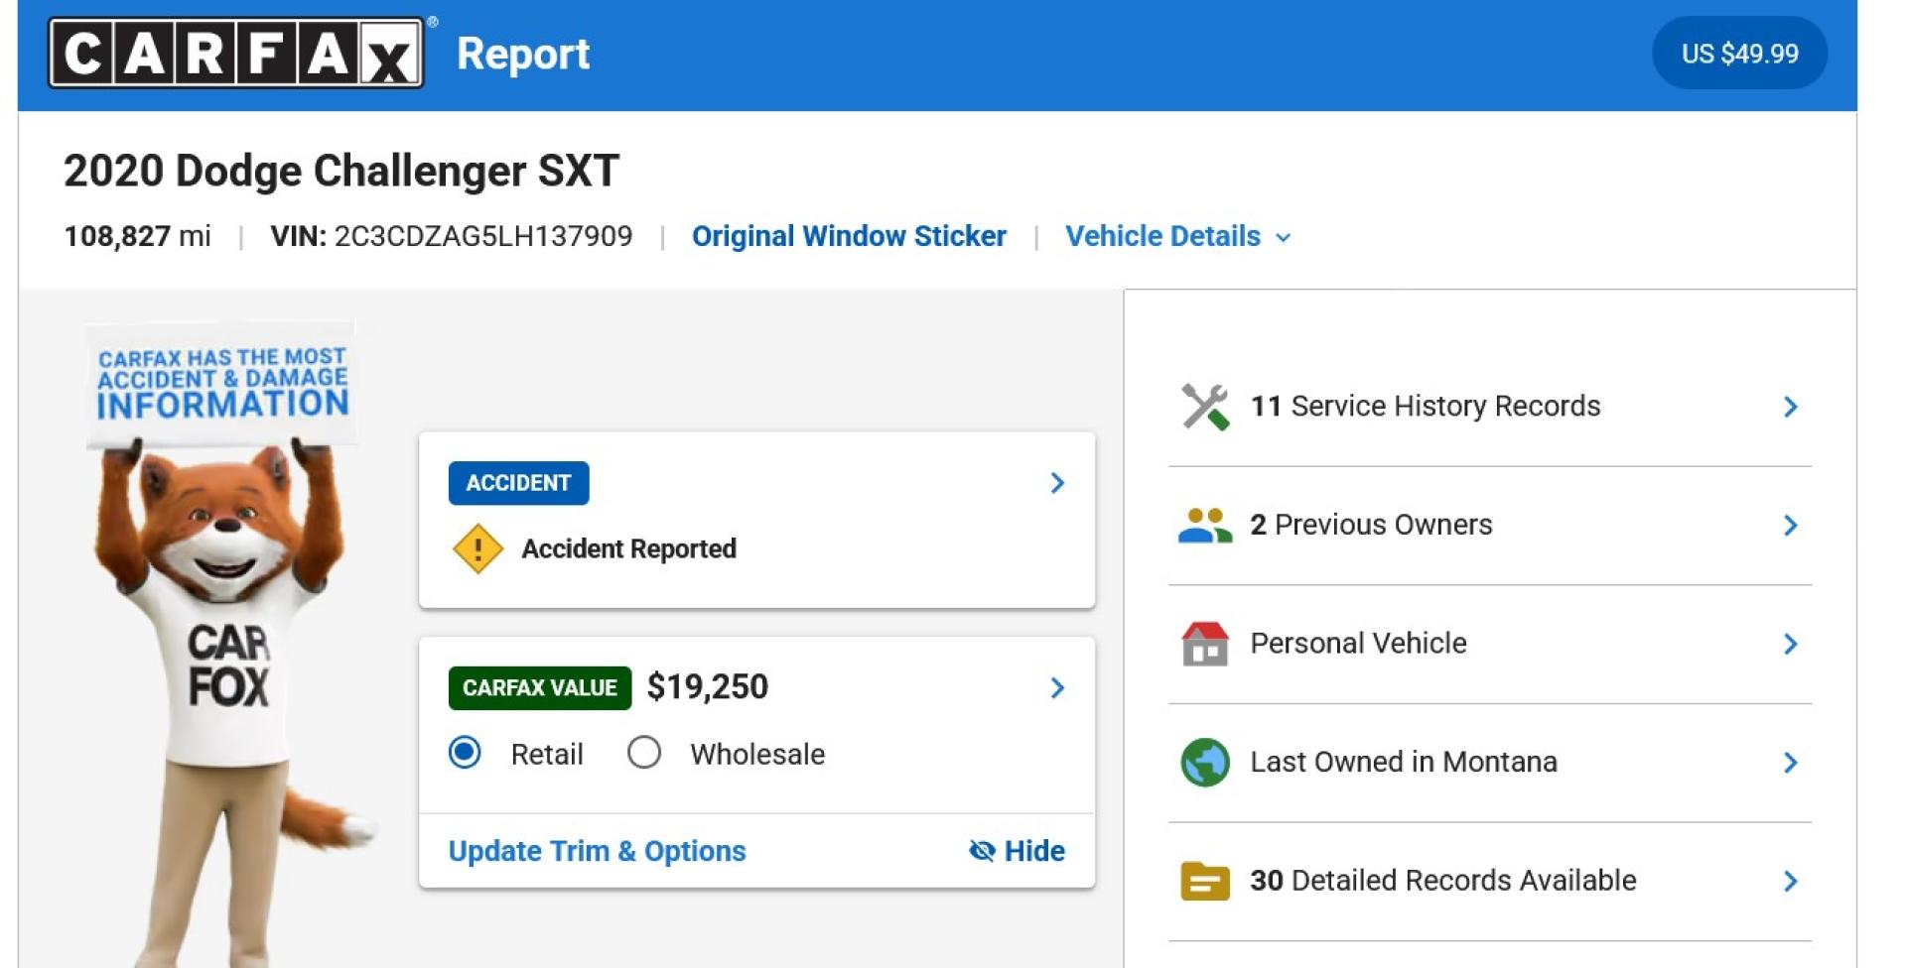Click the Vehicle Details chevron arrow
The image size is (1906, 968).
1283,238
